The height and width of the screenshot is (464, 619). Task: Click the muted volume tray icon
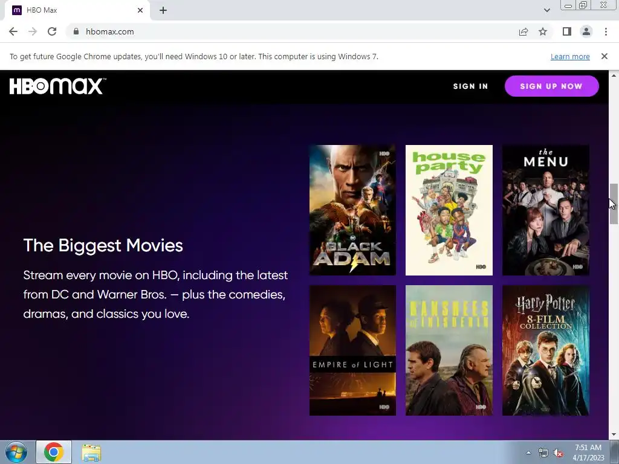point(558,453)
